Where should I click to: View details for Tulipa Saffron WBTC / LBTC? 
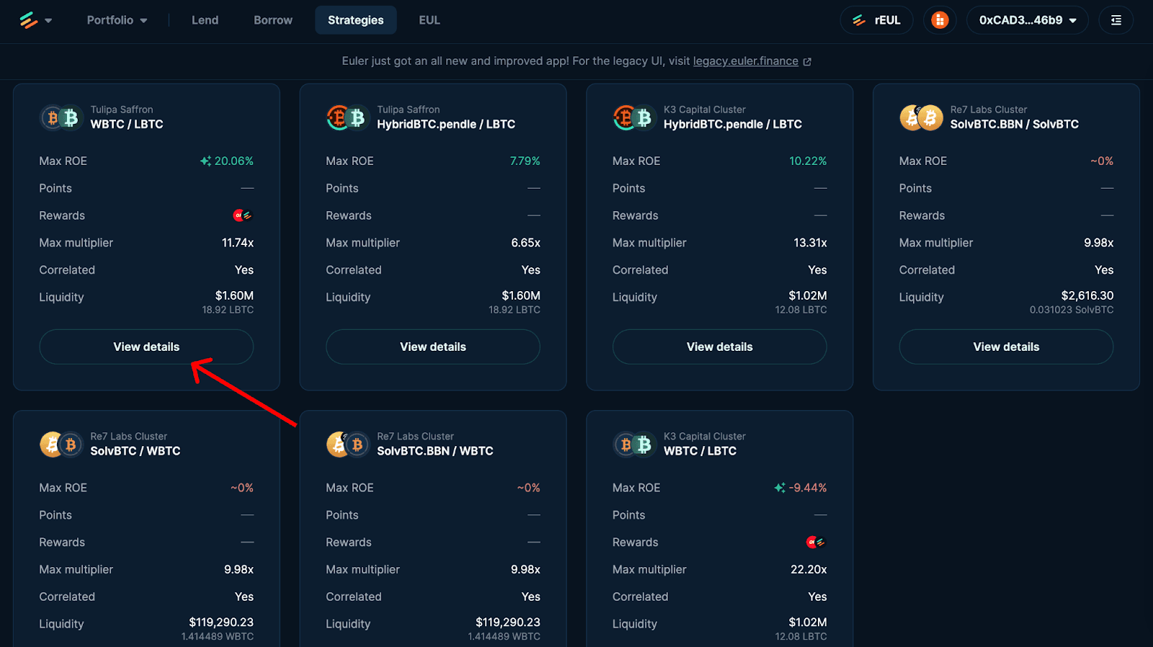click(x=146, y=347)
